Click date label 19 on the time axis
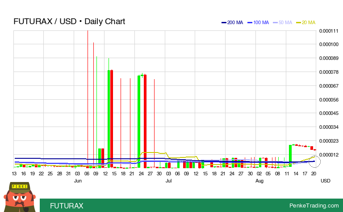 (x=32, y=174)
